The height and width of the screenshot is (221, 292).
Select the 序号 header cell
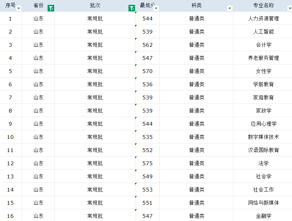[x=11, y=6]
